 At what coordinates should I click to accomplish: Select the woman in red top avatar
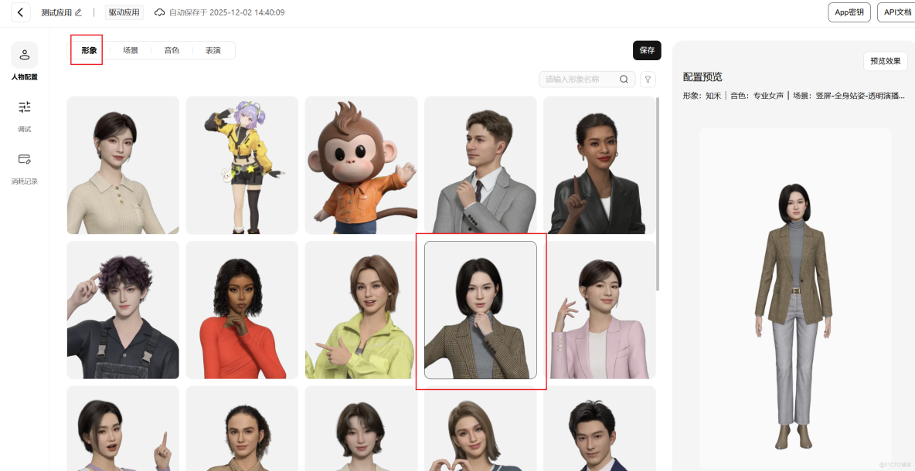point(242,310)
